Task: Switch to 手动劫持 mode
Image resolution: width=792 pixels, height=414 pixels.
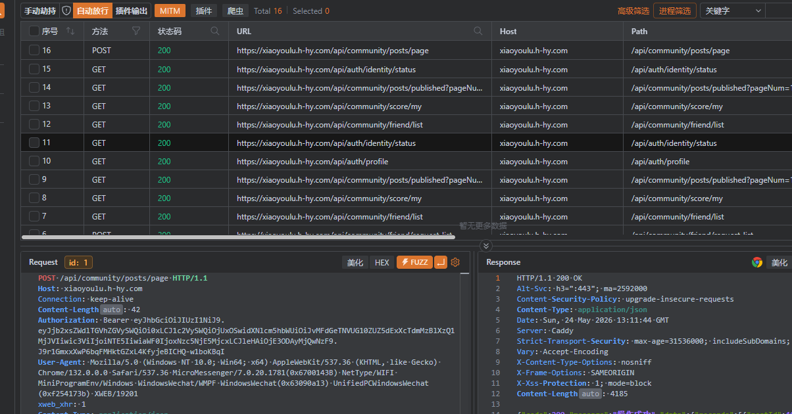Action: [x=40, y=11]
